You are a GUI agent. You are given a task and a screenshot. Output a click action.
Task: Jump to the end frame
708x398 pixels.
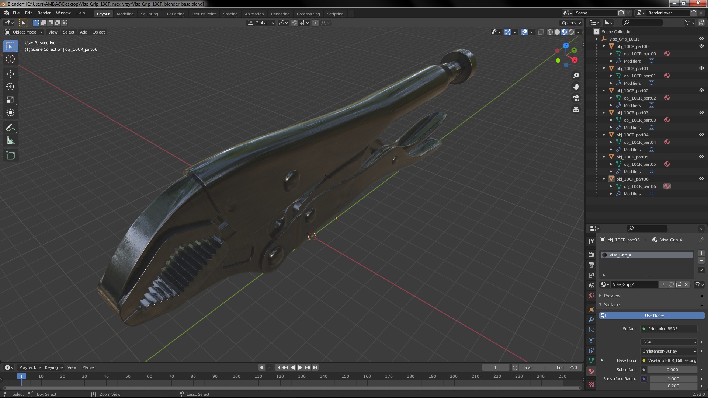click(315, 367)
